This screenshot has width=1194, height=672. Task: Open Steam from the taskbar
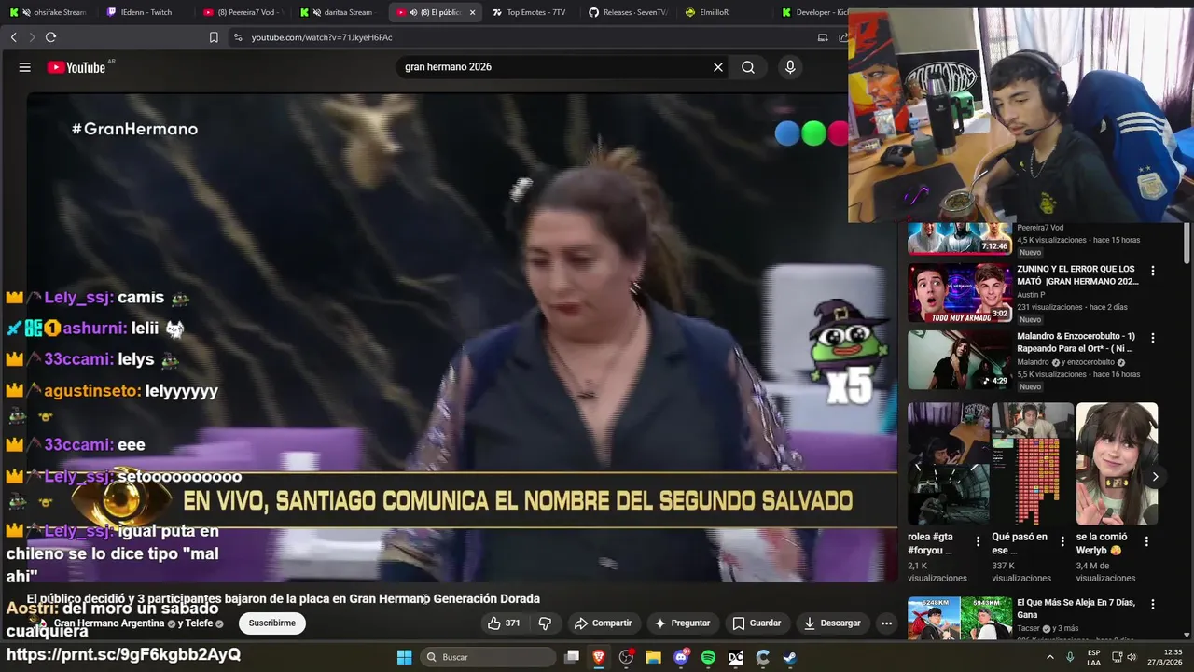pos(789,657)
